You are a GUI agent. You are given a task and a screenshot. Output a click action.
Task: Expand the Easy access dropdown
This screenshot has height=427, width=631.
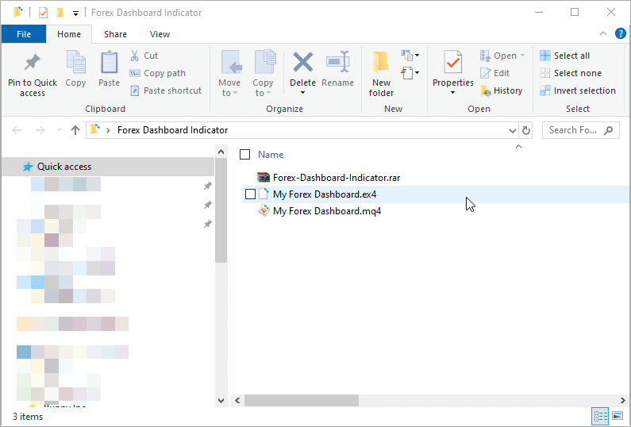410,73
